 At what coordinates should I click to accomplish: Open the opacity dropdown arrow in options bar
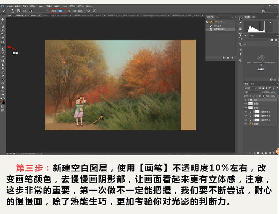65,11
